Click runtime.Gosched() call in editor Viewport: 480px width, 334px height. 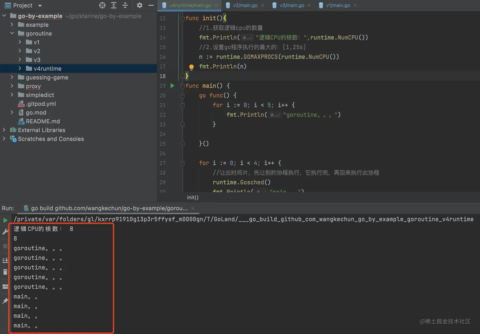click(x=242, y=182)
